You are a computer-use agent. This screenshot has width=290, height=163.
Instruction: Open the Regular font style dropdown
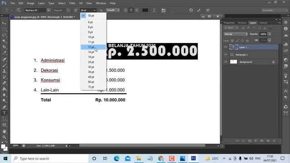(x=68, y=10)
